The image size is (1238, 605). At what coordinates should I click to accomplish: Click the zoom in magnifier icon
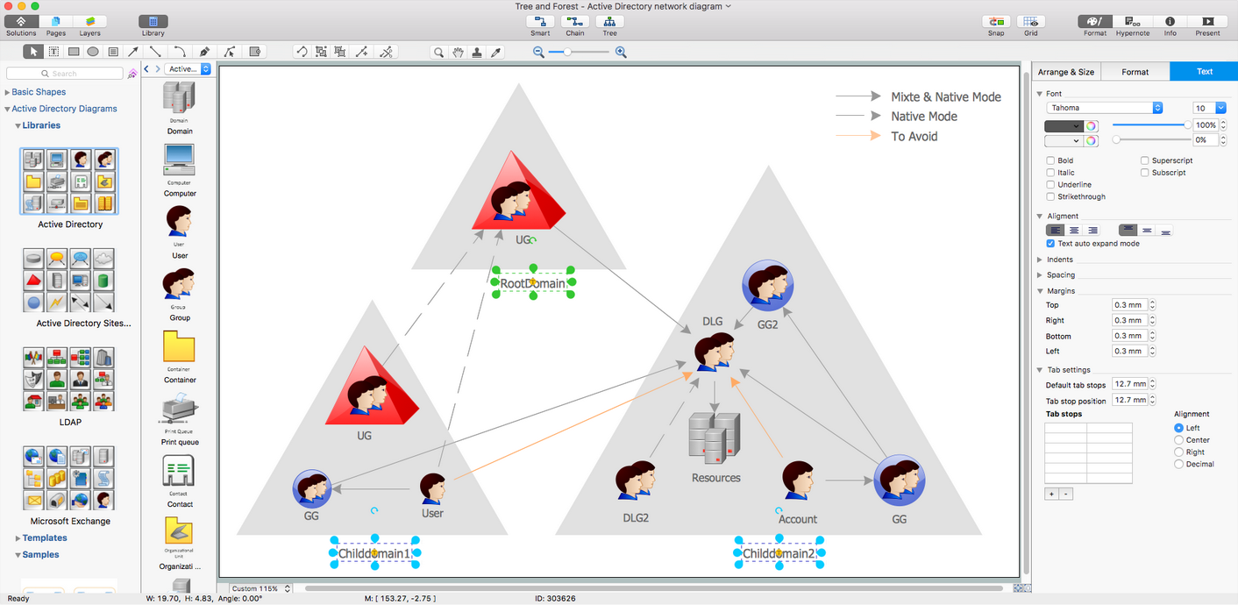(x=621, y=53)
